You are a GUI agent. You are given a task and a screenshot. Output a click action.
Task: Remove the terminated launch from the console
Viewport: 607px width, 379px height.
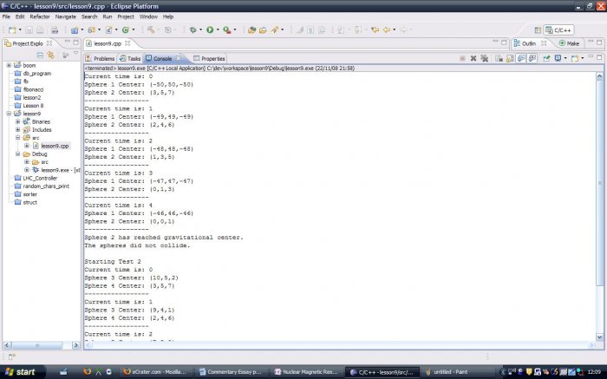(x=473, y=58)
